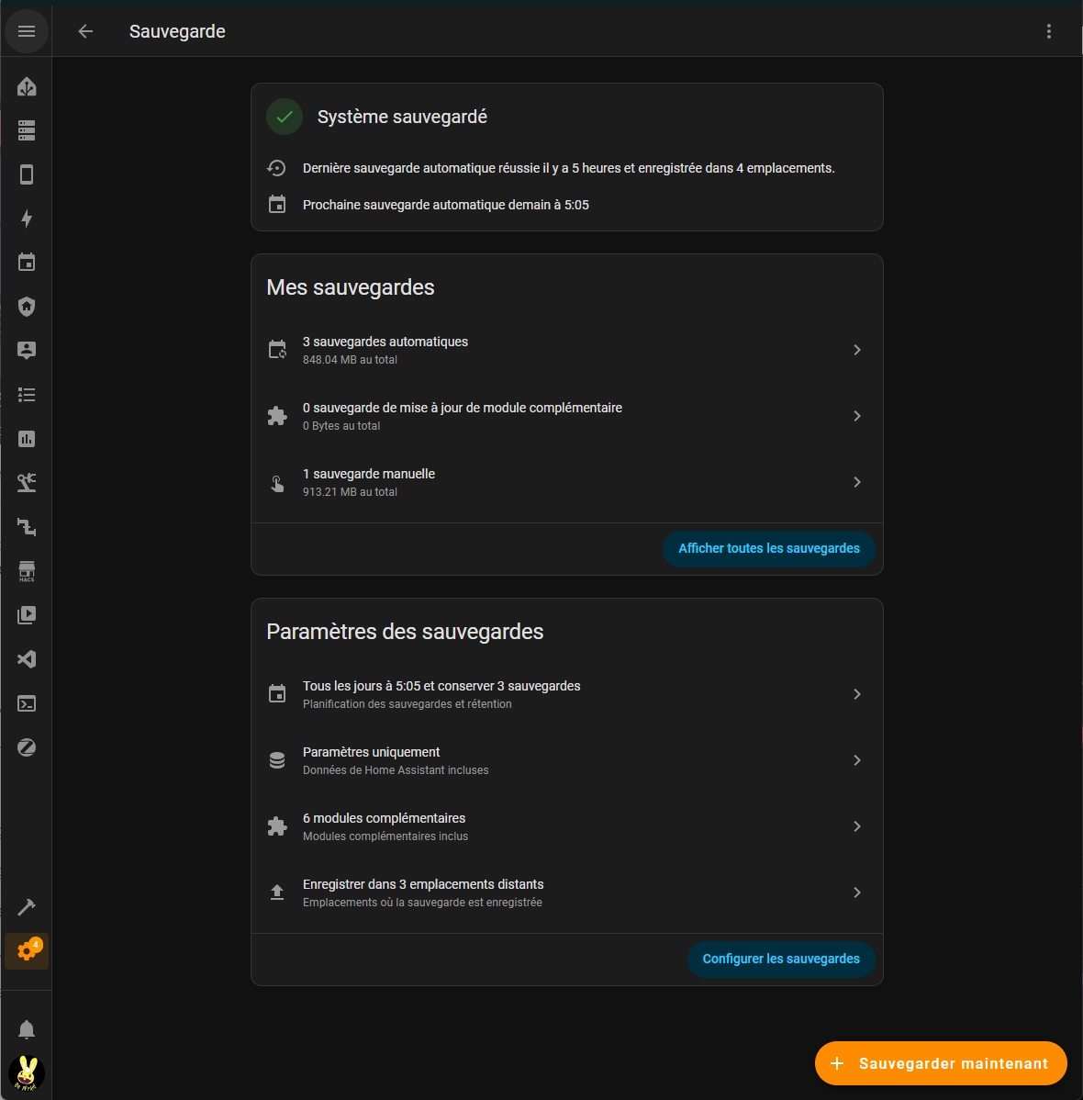Click Afficher toutes les sauvegardes

pyautogui.click(x=768, y=548)
